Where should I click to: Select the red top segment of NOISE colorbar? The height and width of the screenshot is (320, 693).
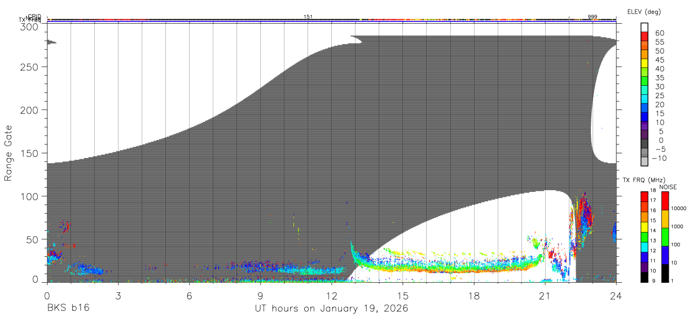click(666, 201)
